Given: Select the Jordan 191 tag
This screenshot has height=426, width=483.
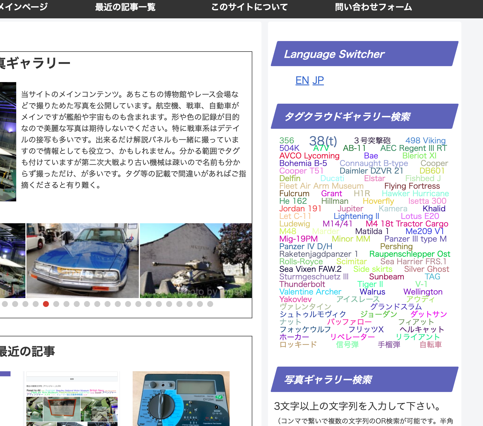Looking at the screenshot, I should 300,209.
